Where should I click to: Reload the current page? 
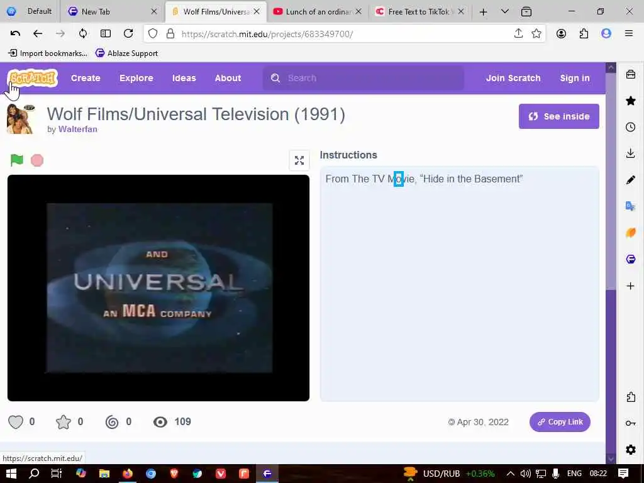(x=128, y=34)
